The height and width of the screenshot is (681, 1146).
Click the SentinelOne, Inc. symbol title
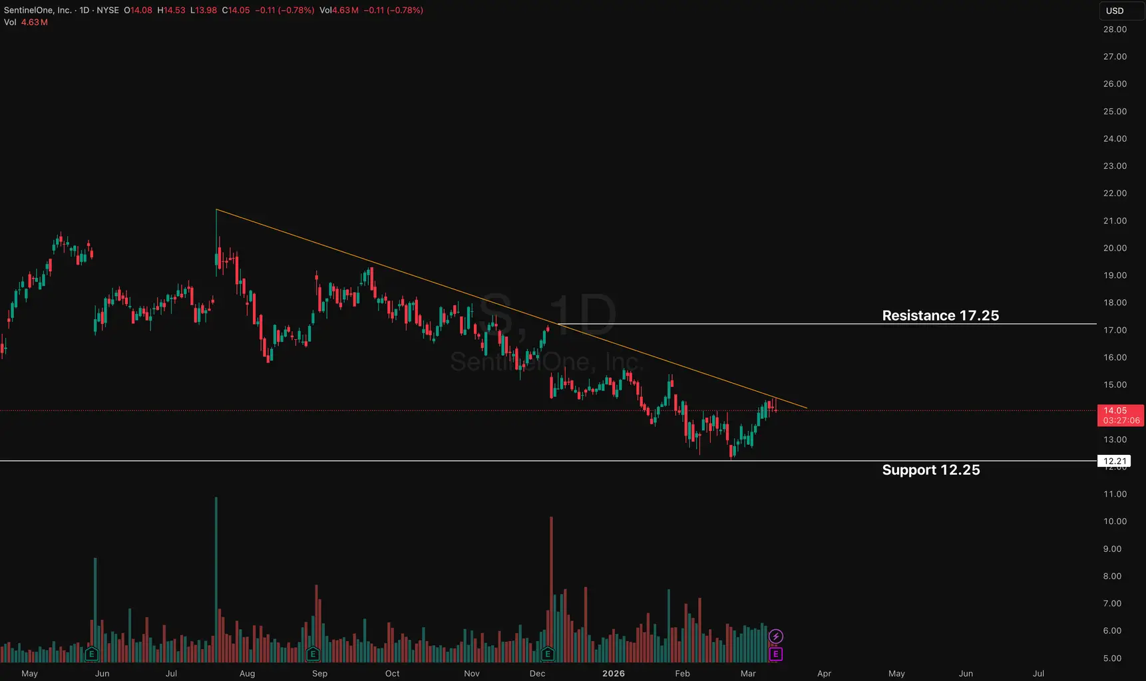(38, 11)
